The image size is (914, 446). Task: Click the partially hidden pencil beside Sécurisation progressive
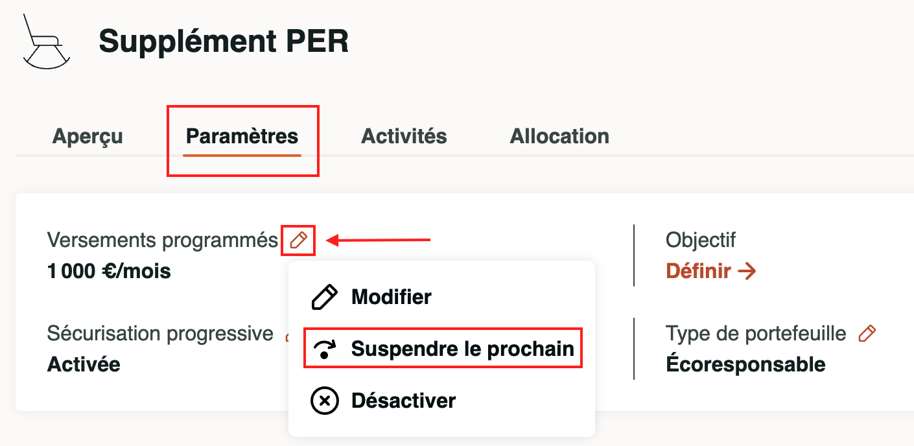pos(287,335)
